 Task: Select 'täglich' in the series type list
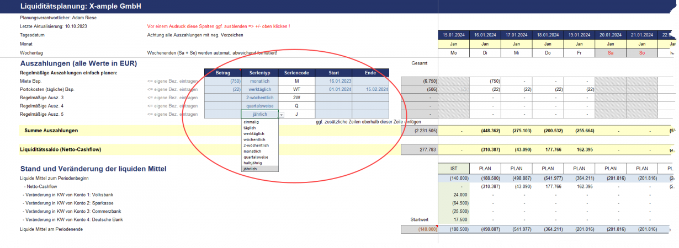[x=250, y=128]
